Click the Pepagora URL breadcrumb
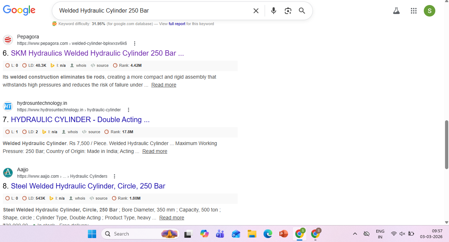 click(72, 43)
